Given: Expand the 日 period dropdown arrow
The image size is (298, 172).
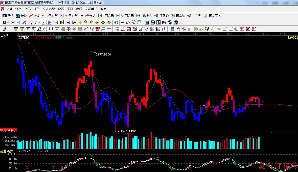Looking at the screenshot, I should click(x=8, y=22).
